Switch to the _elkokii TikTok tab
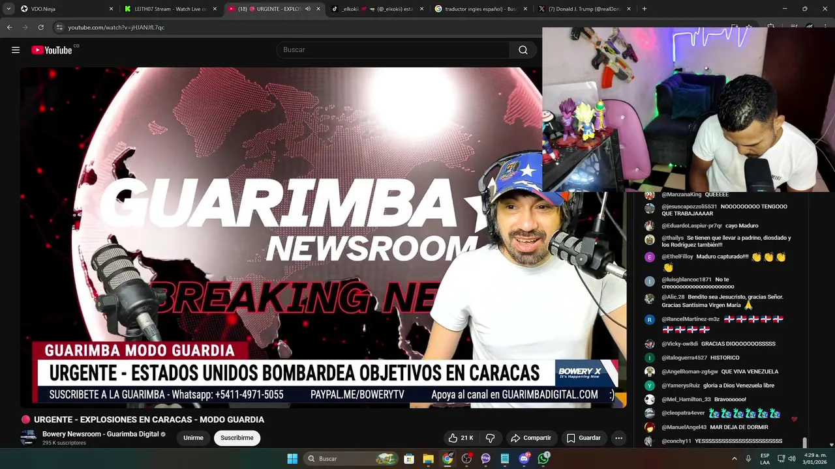This screenshot has width=835, height=469. [378, 9]
